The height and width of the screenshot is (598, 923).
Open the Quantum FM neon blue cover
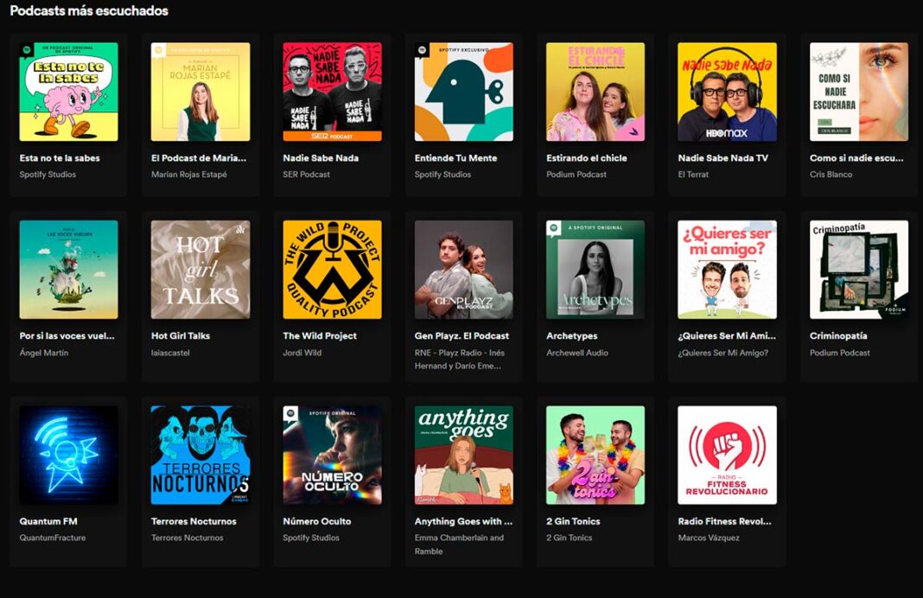68,455
